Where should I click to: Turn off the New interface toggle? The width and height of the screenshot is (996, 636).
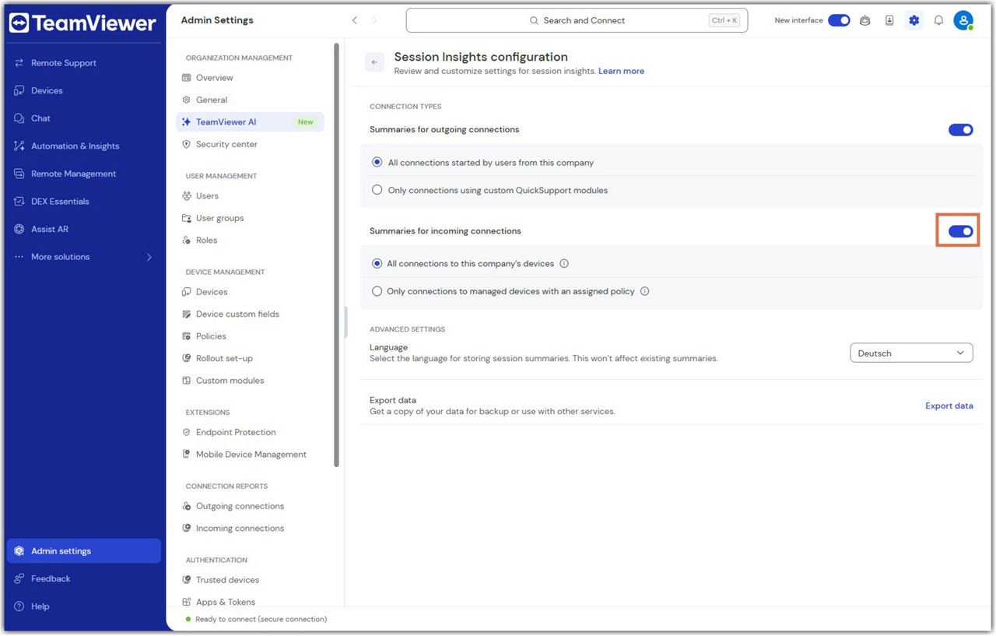(838, 21)
